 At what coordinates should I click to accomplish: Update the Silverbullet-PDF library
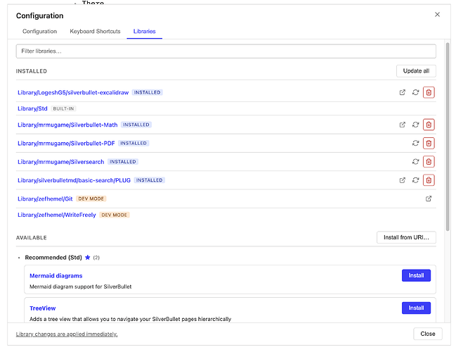coord(415,143)
